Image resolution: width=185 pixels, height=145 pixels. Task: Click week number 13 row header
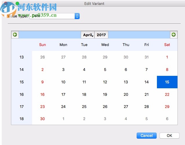(x=22, y=57)
